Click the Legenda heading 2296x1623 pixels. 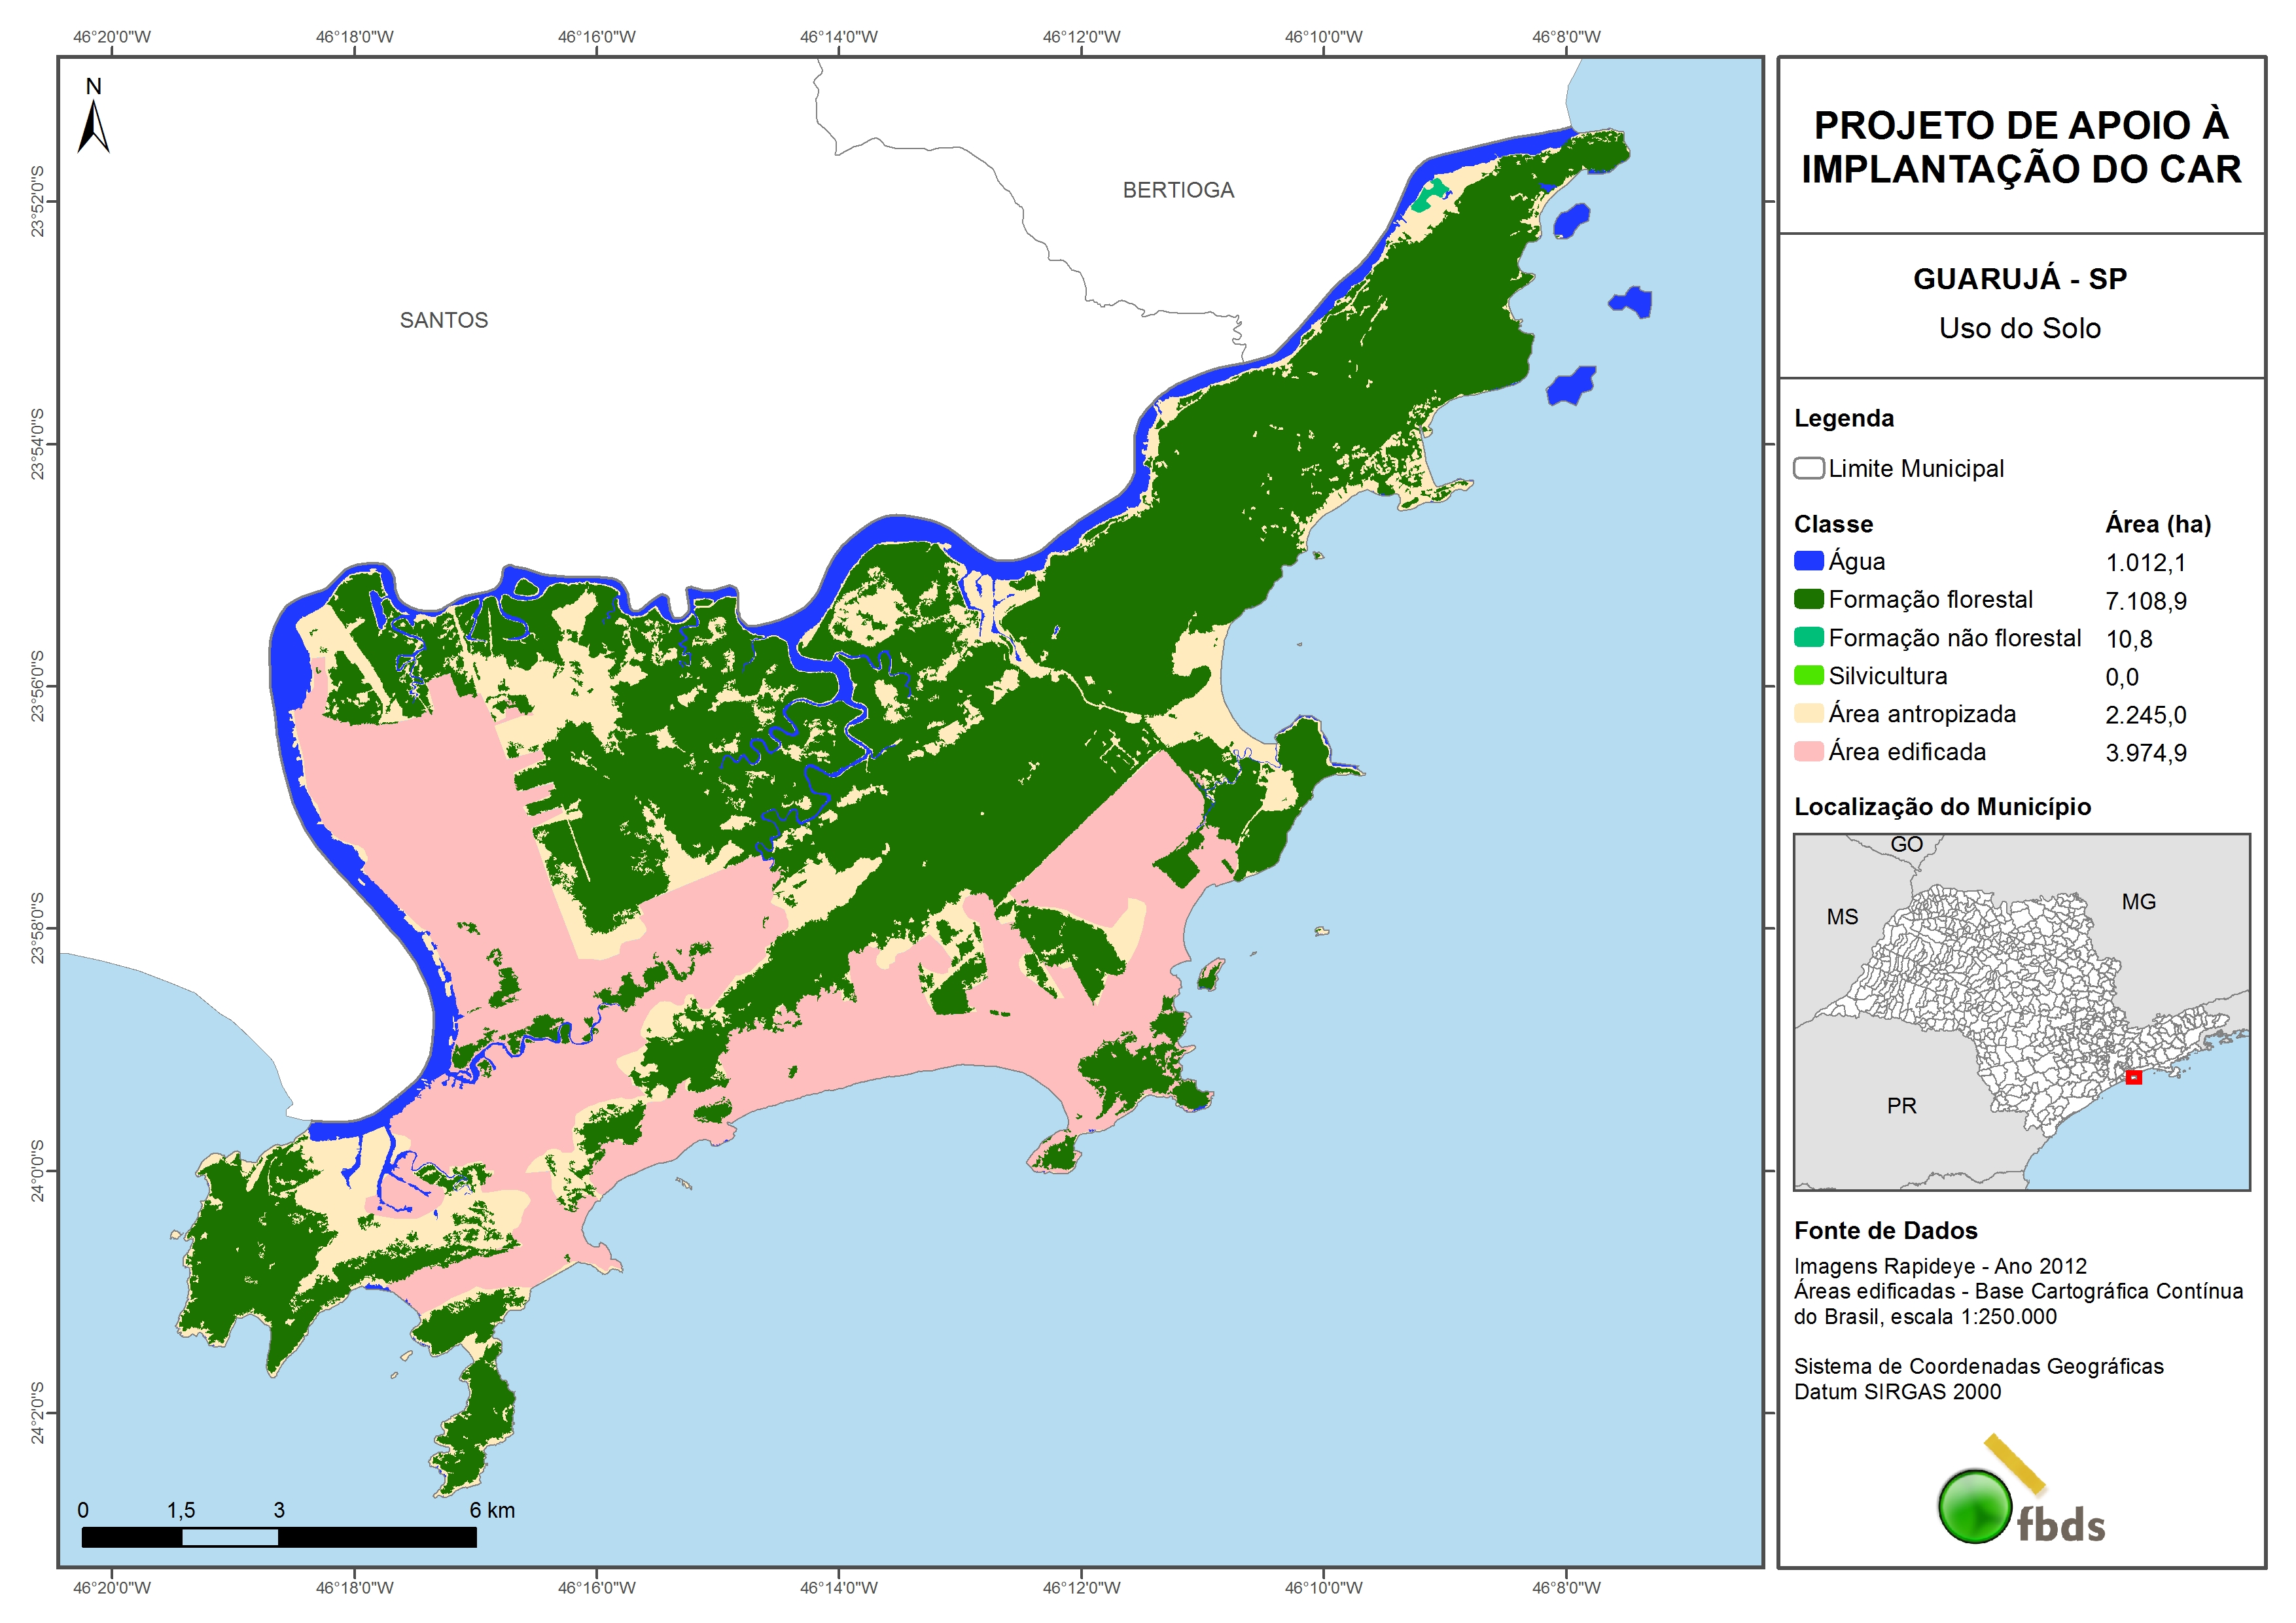pos(1843,418)
